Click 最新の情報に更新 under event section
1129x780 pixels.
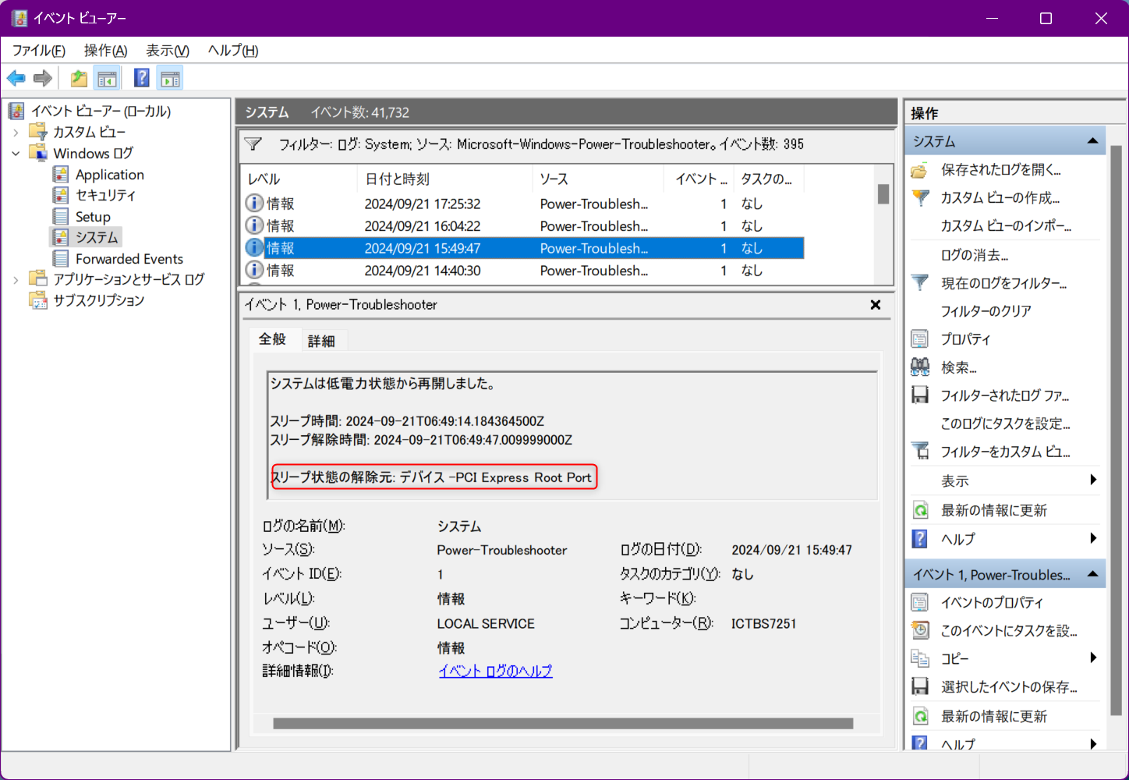point(993,716)
